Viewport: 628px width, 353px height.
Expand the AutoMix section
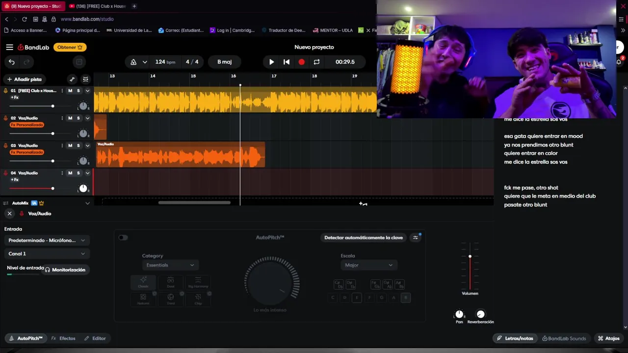(x=88, y=203)
